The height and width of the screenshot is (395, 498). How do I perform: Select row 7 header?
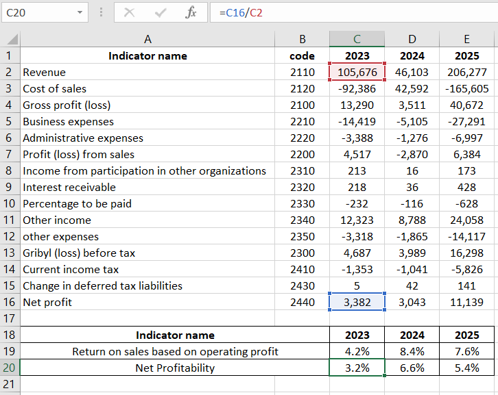(x=10, y=154)
